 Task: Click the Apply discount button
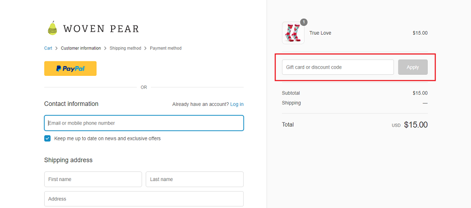413,67
